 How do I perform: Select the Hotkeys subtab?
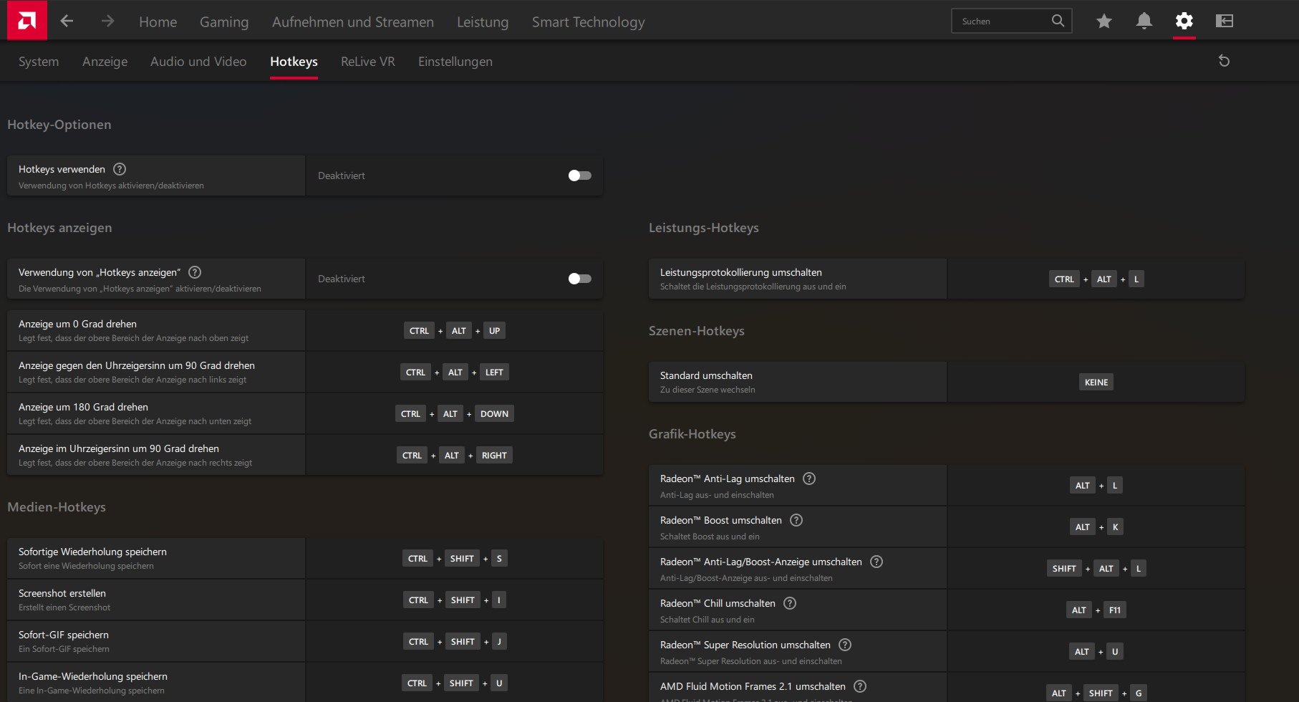point(294,62)
